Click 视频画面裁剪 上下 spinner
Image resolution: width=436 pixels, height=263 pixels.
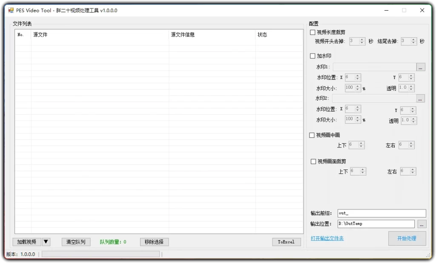[x=358, y=171]
